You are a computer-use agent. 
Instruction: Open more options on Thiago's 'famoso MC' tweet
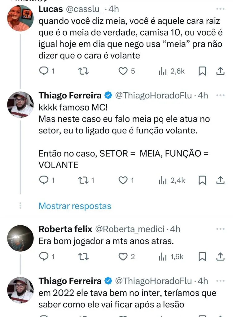coord(220,96)
